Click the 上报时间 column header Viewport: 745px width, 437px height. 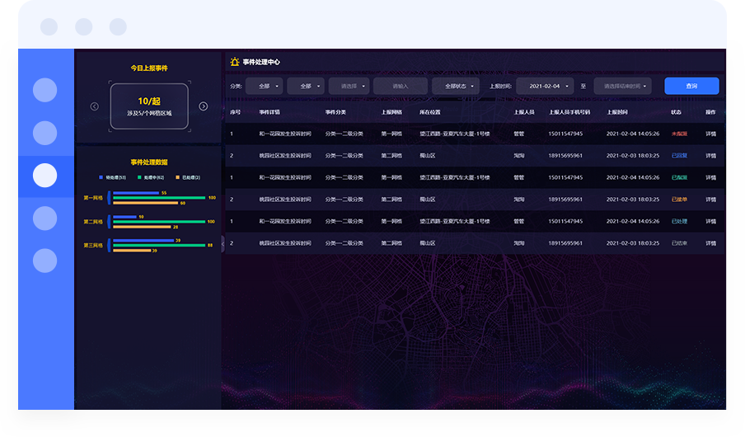(x=617, y=112)
